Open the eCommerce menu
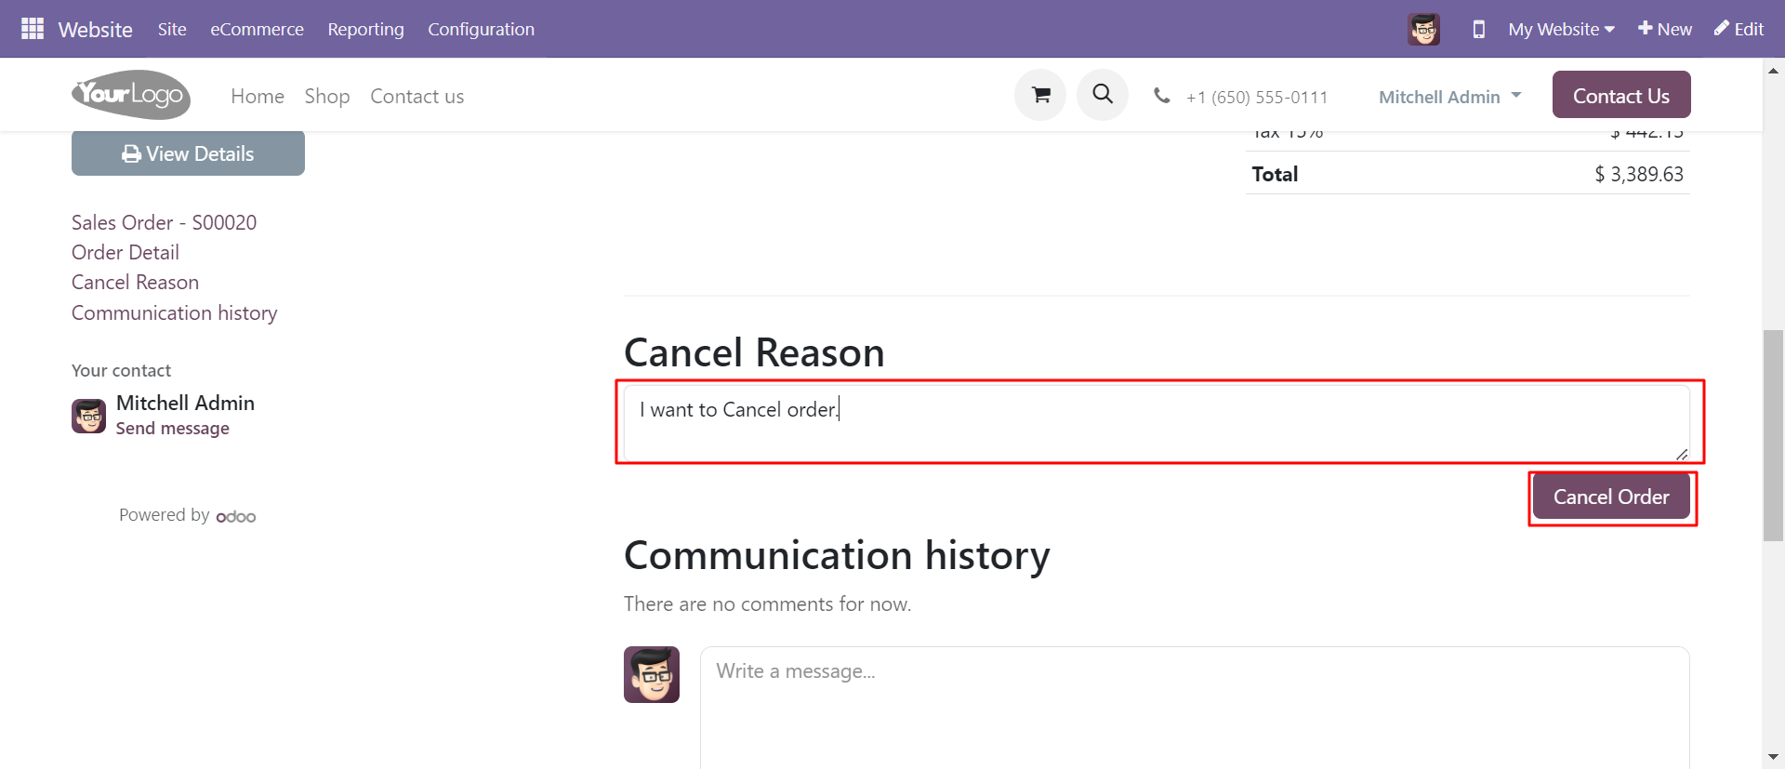The image size is (1785, 769). [257, 29]
